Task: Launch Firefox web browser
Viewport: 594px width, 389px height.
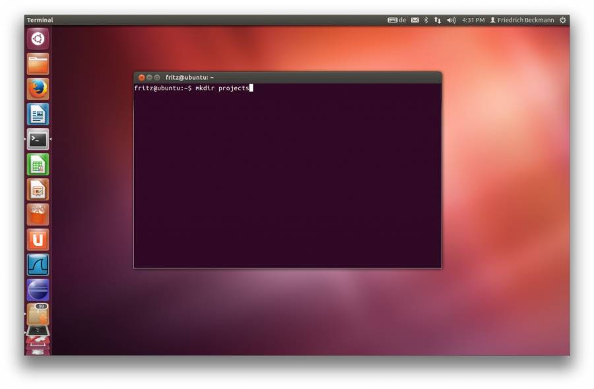Action: [x=38, y=89]
